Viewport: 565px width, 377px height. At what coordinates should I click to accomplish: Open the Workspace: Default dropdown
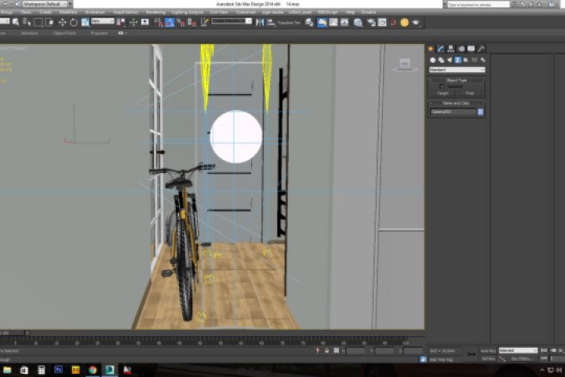pyautogui.click(x=45, y=5)
